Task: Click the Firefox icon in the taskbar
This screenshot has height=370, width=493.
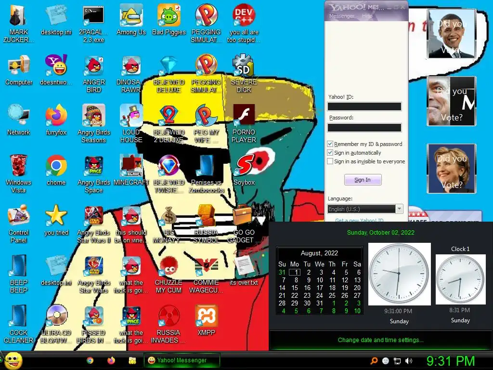Action: (x=111, y=360)
